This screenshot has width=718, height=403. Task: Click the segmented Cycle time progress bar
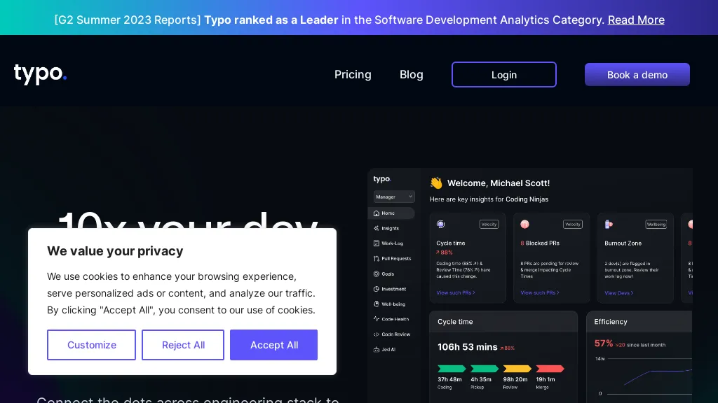coord(501,369)
